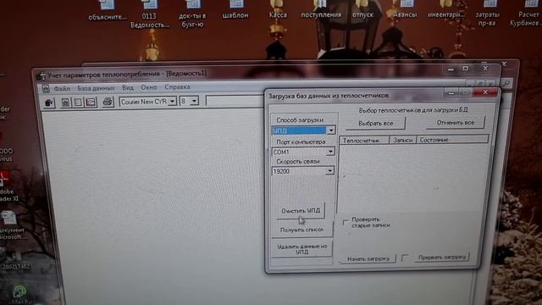Click the 'Теплосчетчик' column header
This screenshot has width=542, height=305.
point(364,140)
